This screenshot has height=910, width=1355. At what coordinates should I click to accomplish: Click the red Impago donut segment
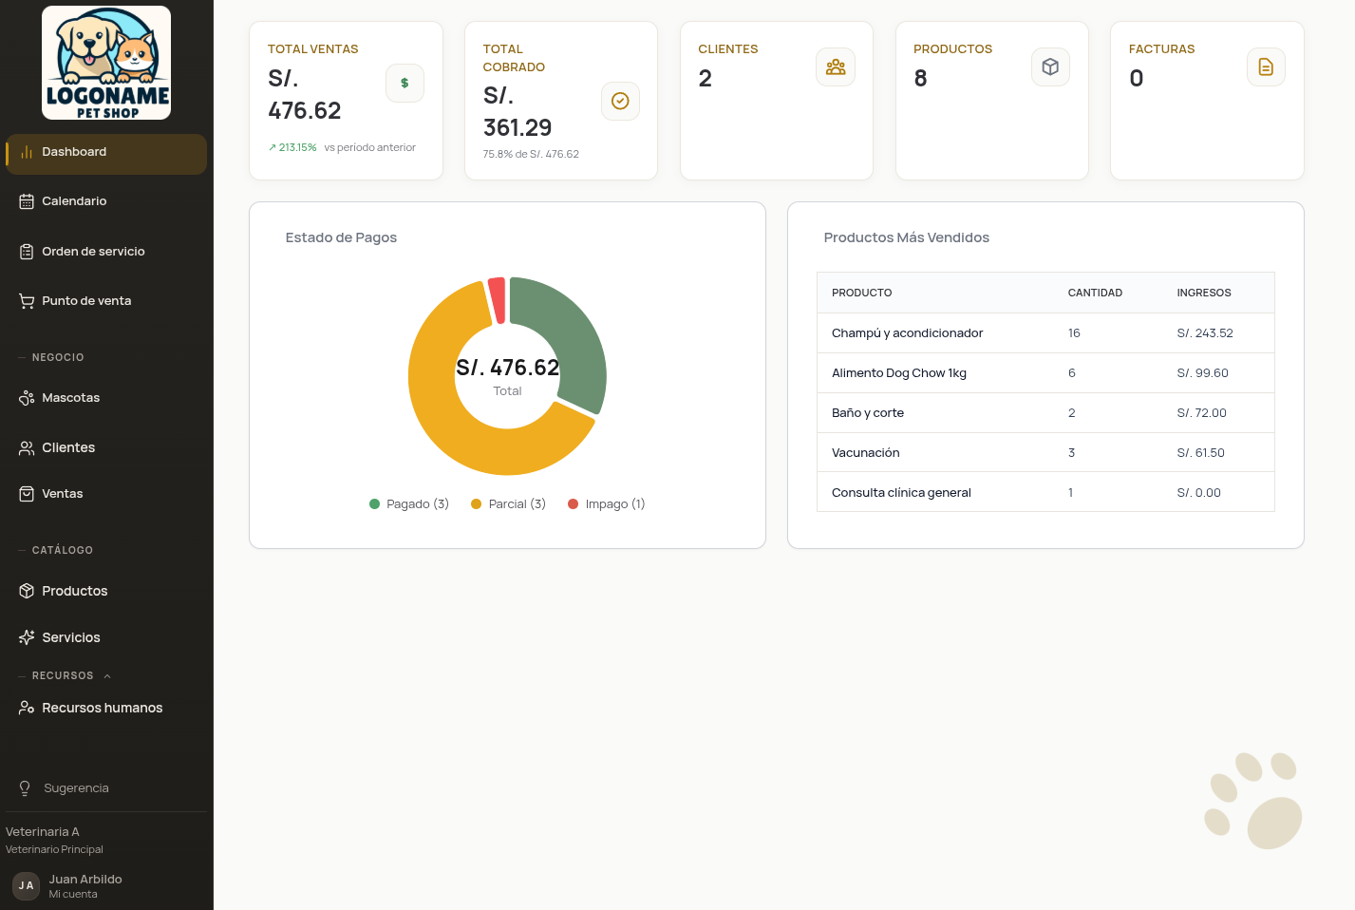click(x=497, y=299)
